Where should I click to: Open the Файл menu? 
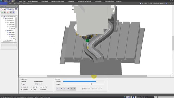click(20, 1)
